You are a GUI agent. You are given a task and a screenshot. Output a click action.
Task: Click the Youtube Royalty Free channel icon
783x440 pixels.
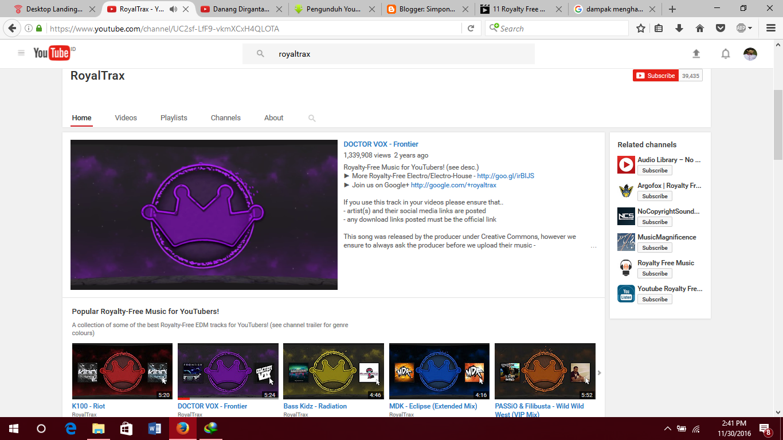pos(626,294)
